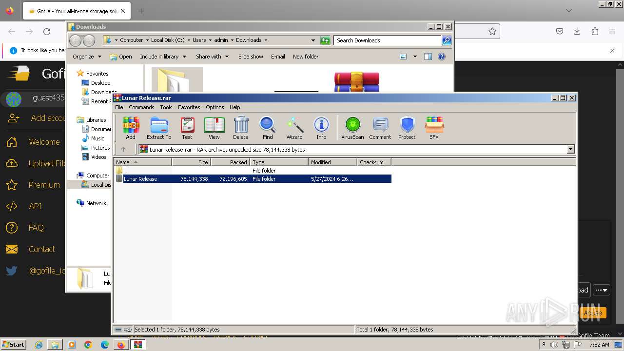Sort by Packed column header
The height and width of the screenshot is (351, 624).
(x=230, y=162)
